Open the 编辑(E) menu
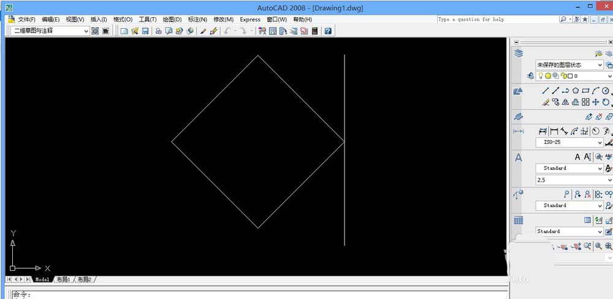The image size is (613, 299). 51,20
